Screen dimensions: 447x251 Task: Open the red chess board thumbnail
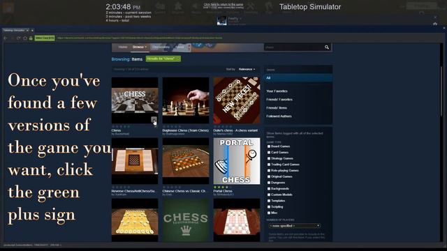click(x=237, y=220)
